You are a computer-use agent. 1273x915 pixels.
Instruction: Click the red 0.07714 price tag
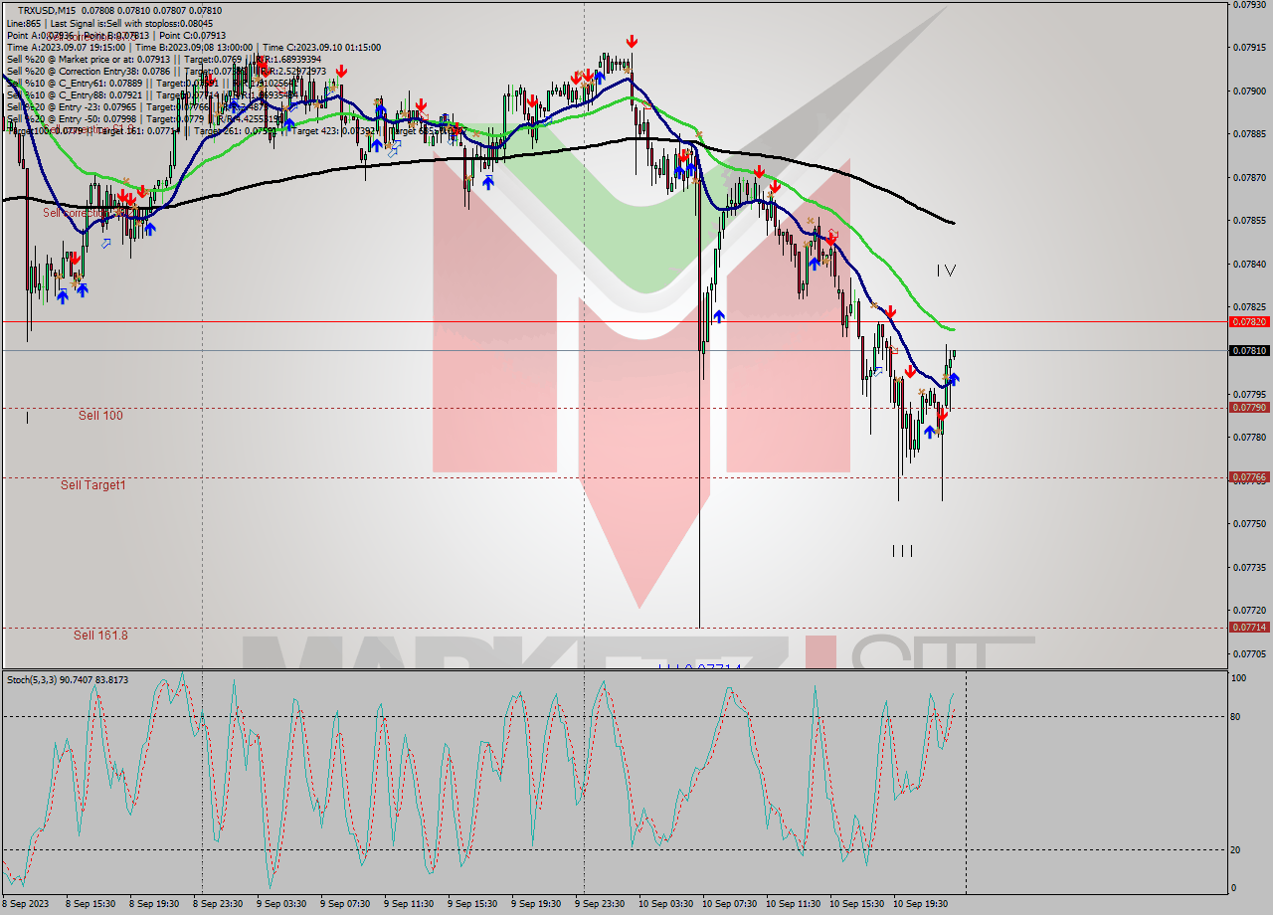1249,627
